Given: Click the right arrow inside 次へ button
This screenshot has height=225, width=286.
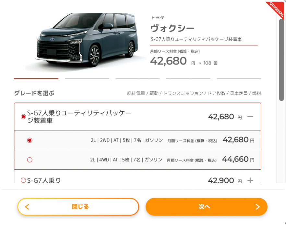Looking at the screenshot, I should point(258,207).
